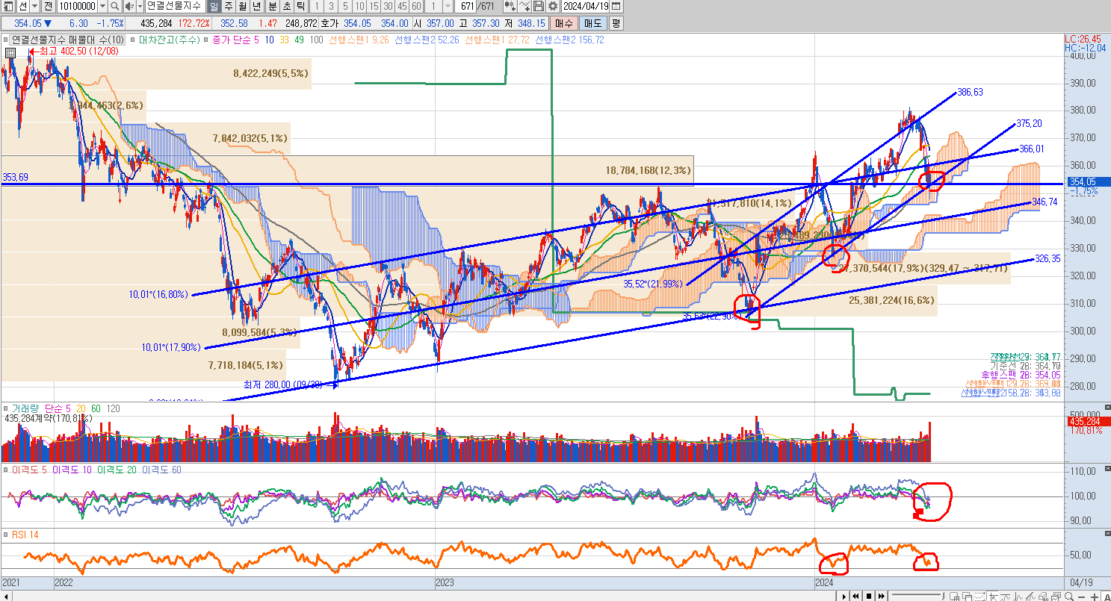Select the monthly 월 period tab
Screen dimensions: 1111x601
point(242,6)
